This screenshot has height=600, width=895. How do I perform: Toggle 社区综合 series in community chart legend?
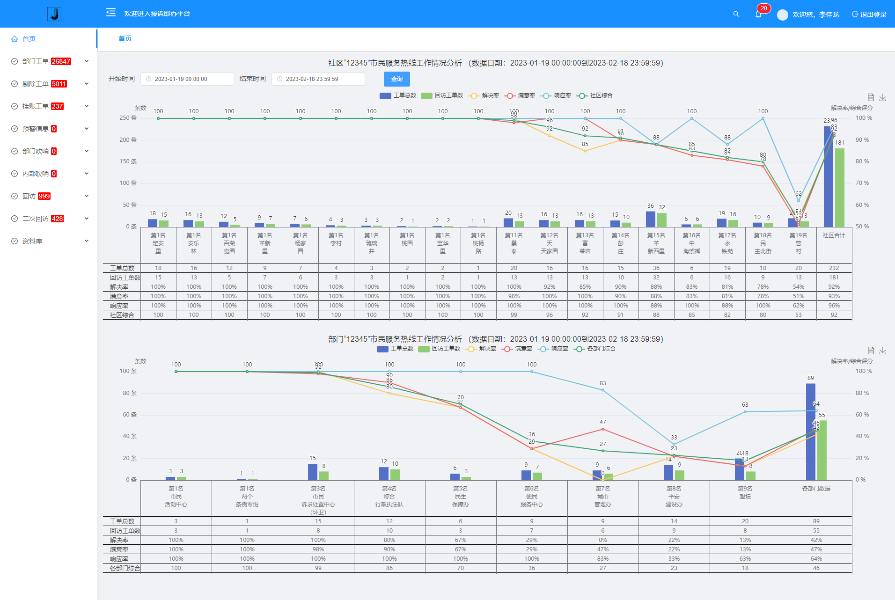[x=594, y=95]
